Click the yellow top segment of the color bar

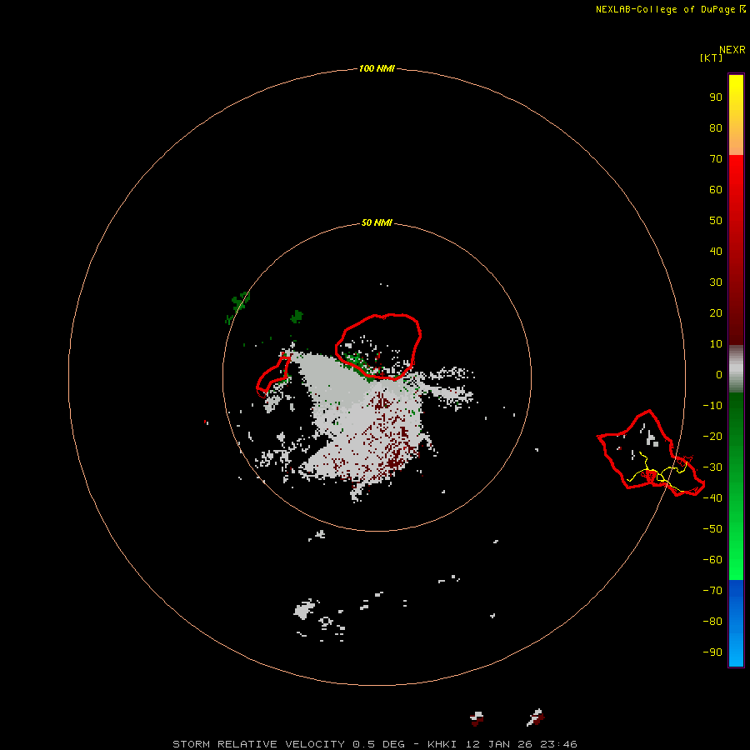tap(736, 115)
